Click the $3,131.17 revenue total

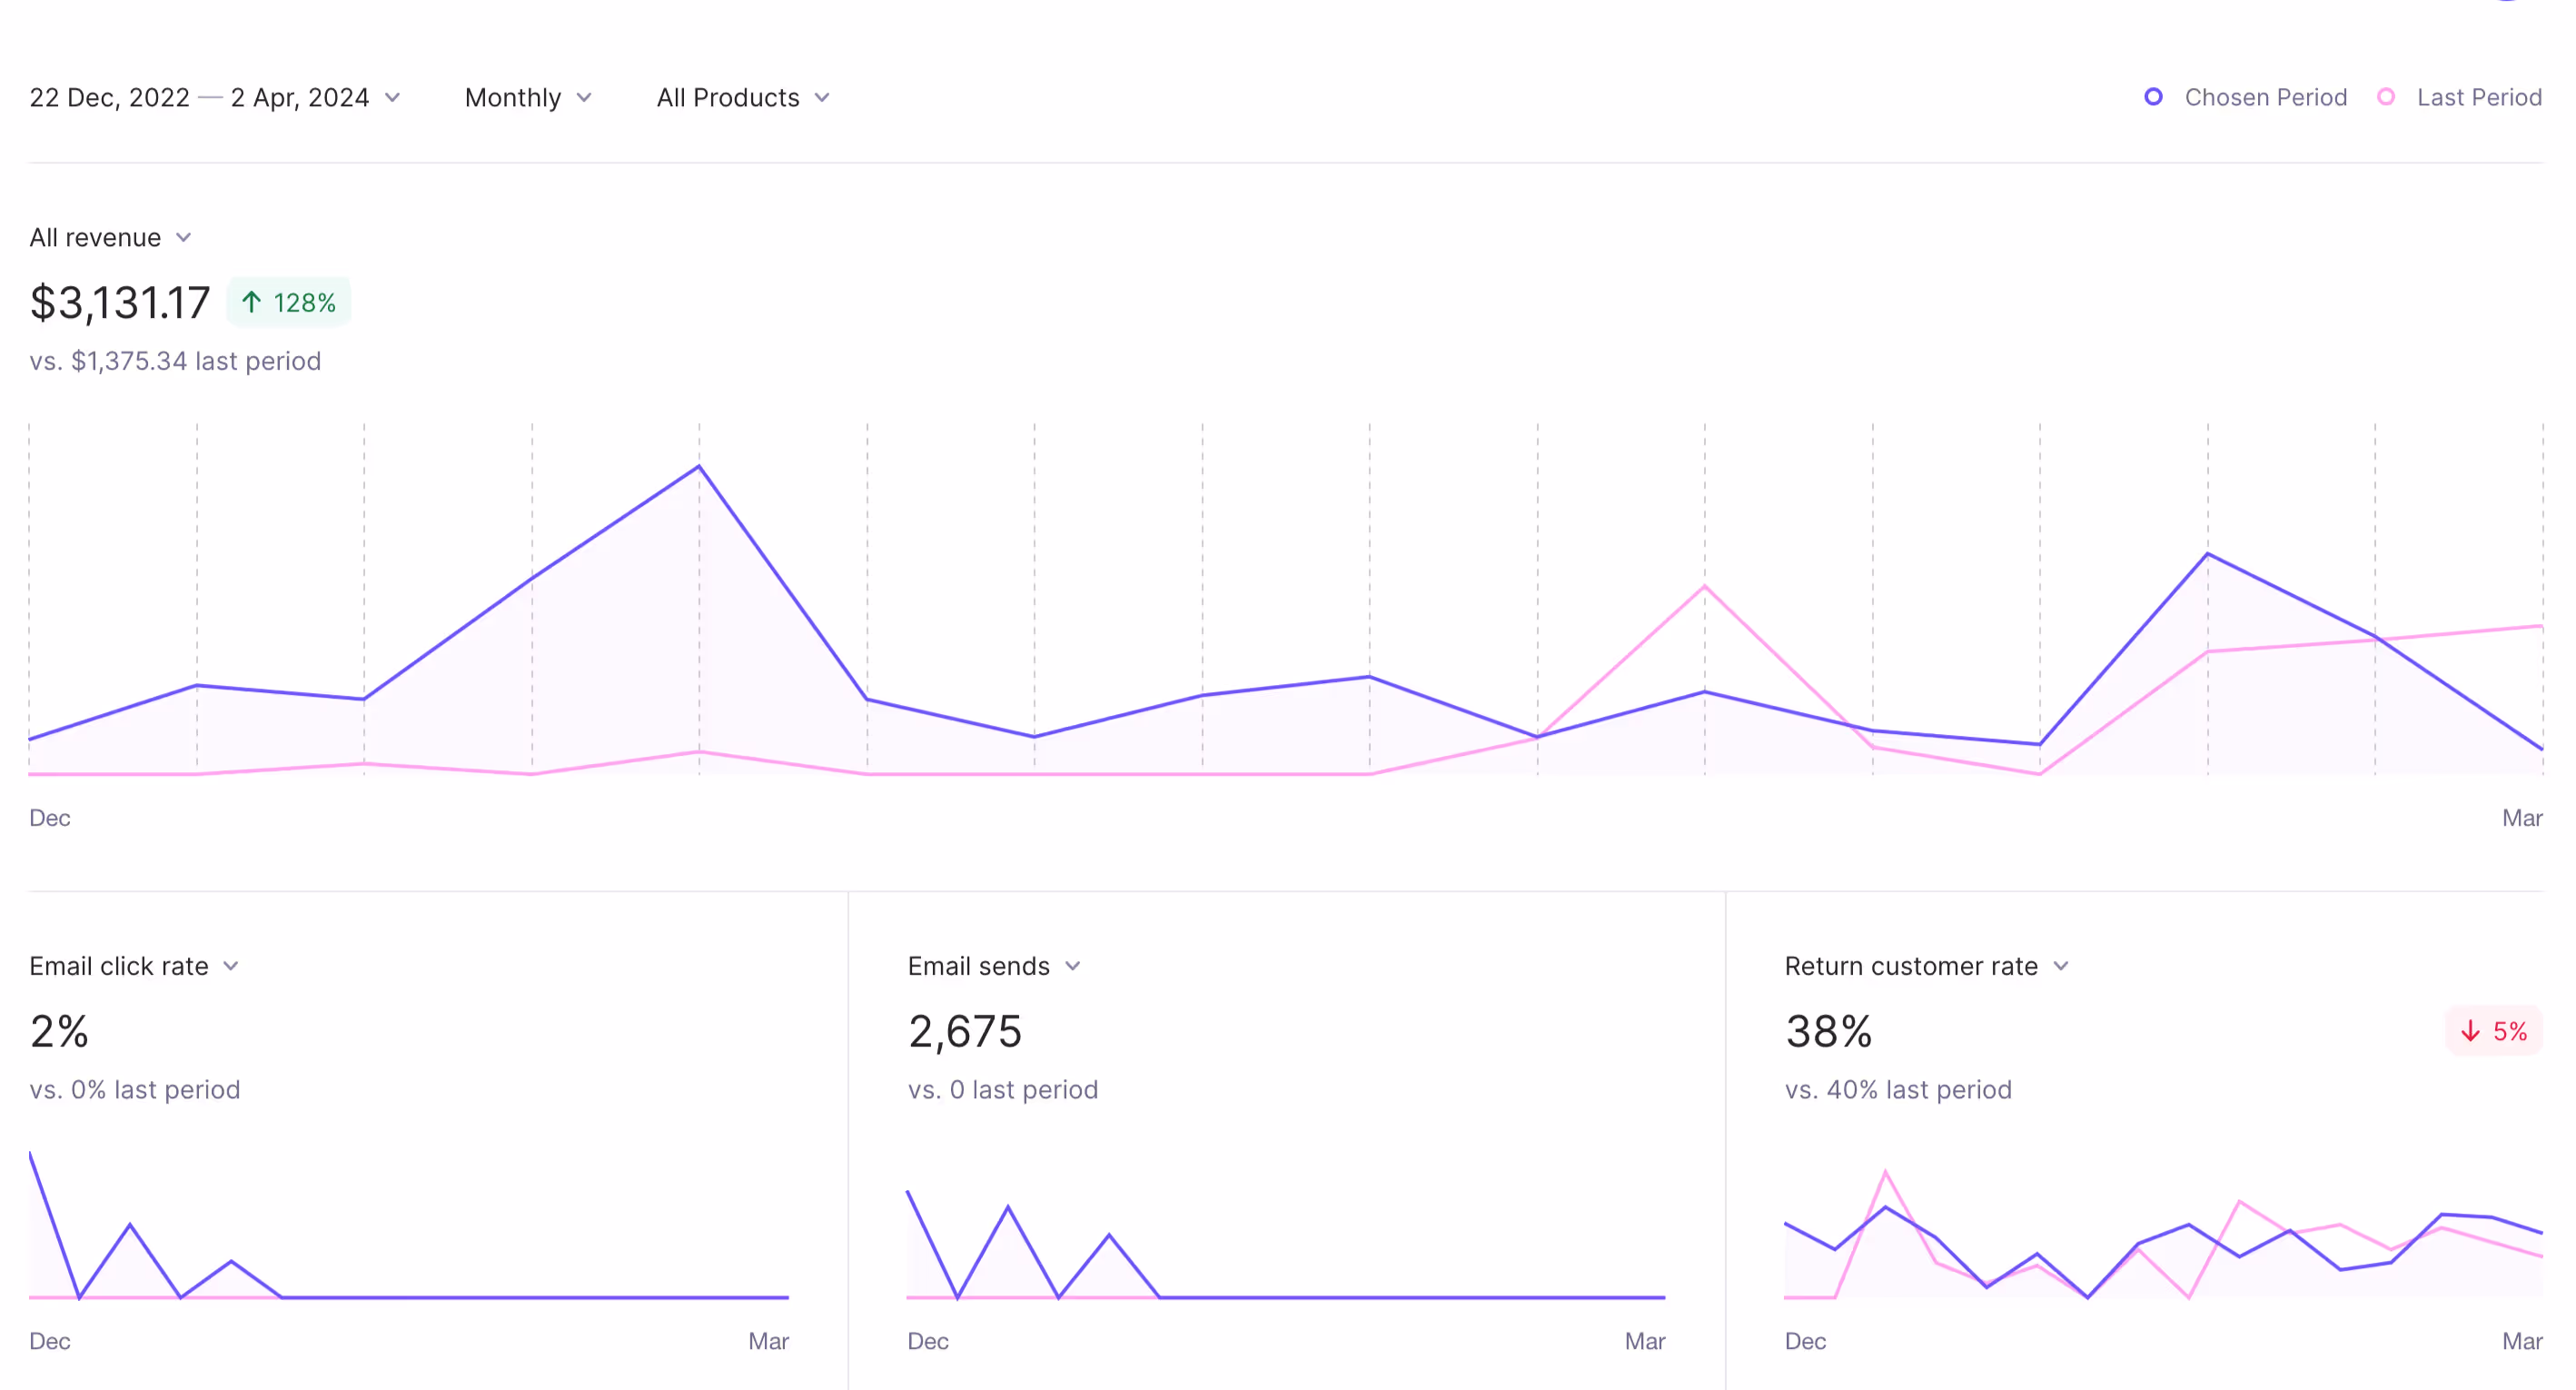[120, 302]
